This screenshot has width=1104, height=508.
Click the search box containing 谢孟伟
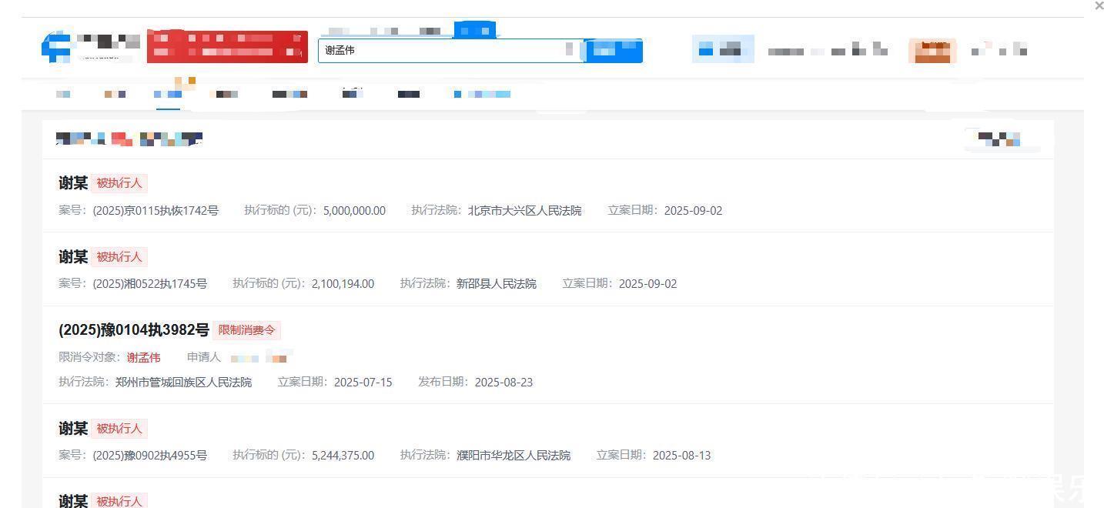pyautogui.click(x=439, y=51)
